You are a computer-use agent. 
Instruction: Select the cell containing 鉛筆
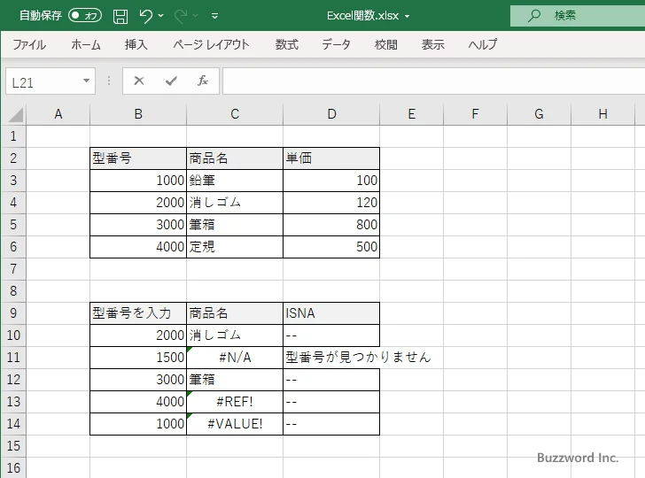pyautogui.click(x=235, y=181)
